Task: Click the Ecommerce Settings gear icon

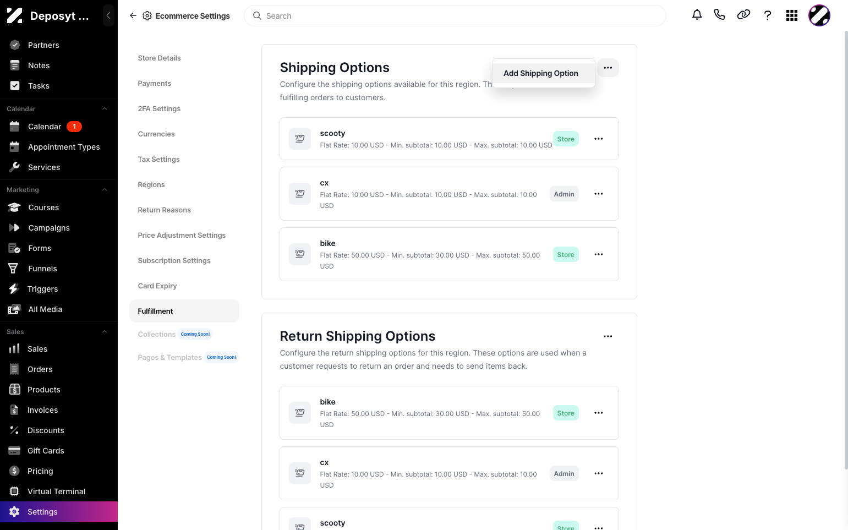Action: (x=147, y=16)
